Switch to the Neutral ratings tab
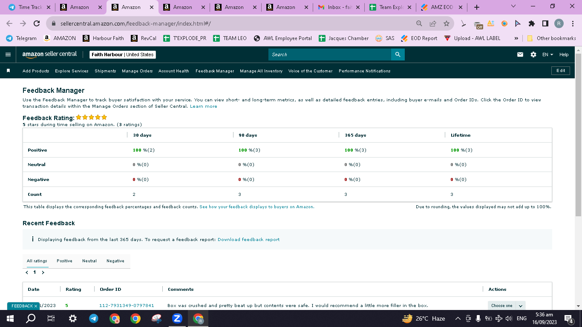This screenshot has width=582, height=327. (x=89, y=261)
